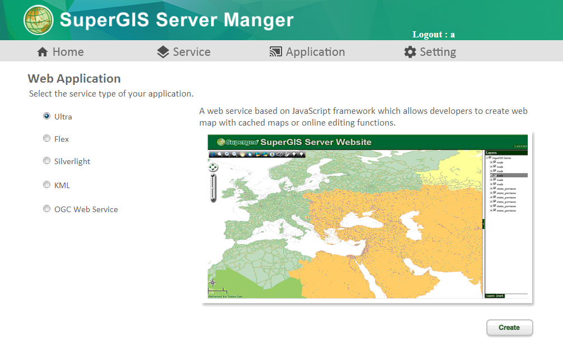Click the Home house icon
Screen dimensions: 563x345
(x=43, y=52)
